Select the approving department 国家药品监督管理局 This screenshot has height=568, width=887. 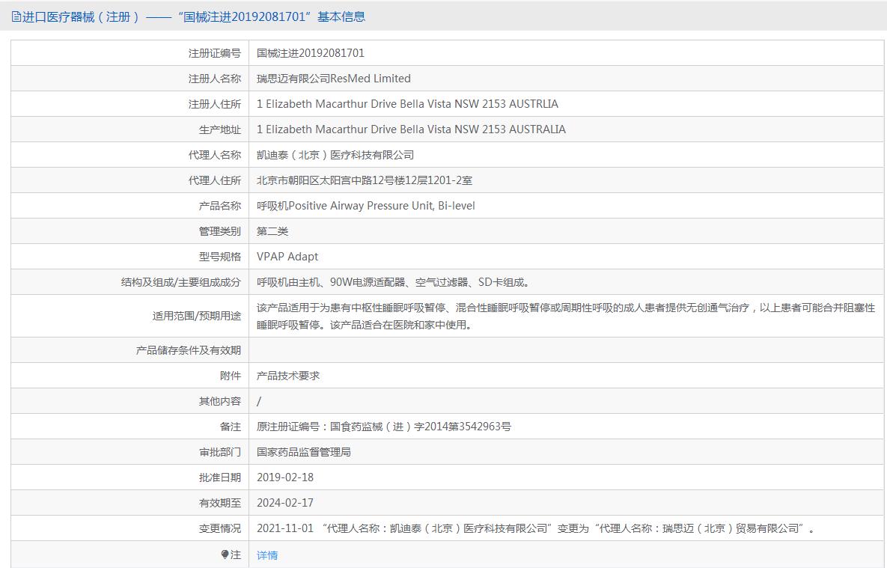click(304, 452)
